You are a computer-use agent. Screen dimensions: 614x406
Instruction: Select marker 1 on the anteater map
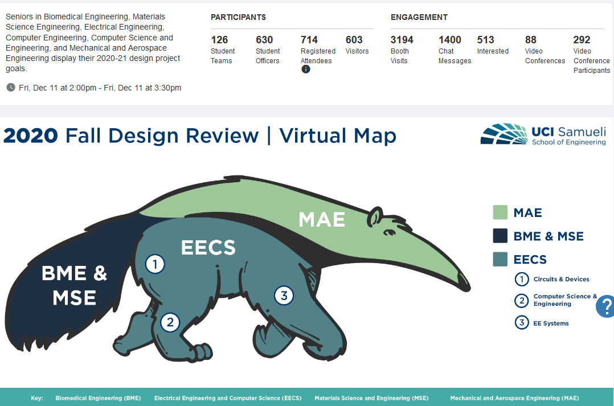pos(155,264)
